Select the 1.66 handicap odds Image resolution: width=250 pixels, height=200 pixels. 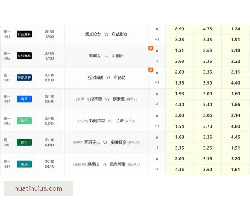[x=236, y=105]
